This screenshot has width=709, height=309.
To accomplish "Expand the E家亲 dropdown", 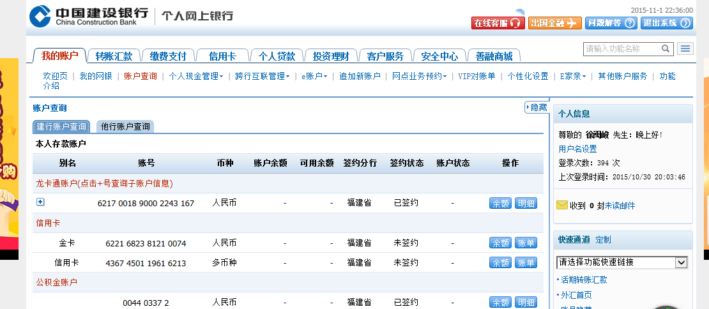I will (573, 77).
